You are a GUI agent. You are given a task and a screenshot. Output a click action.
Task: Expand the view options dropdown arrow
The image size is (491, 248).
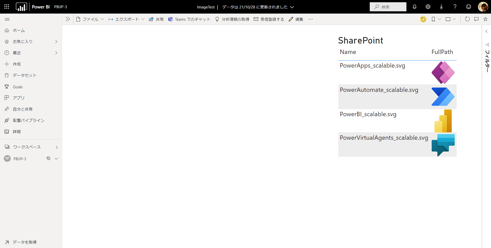(454, 19)
